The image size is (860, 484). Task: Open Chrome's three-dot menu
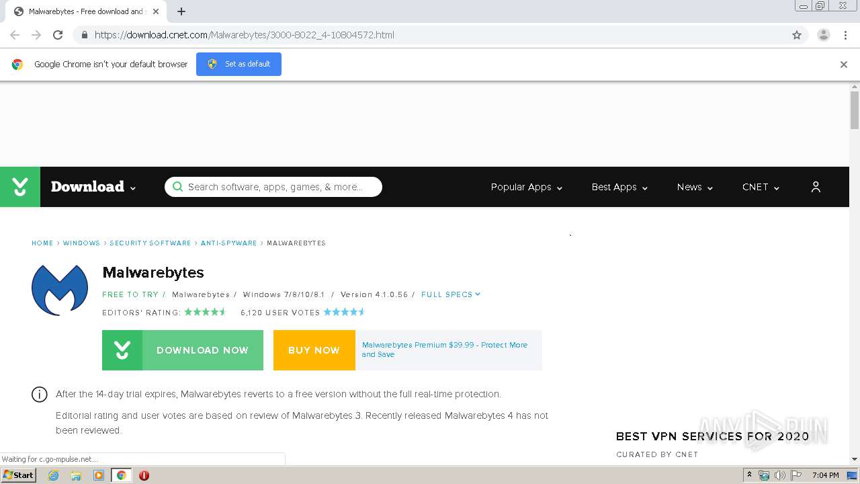[x=845, y=35]
